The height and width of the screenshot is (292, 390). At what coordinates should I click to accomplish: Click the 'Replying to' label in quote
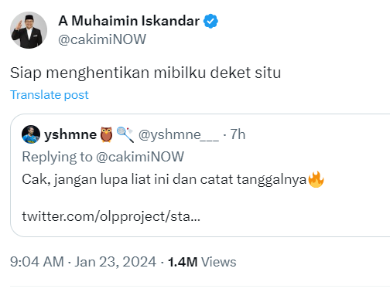point(57,157)
